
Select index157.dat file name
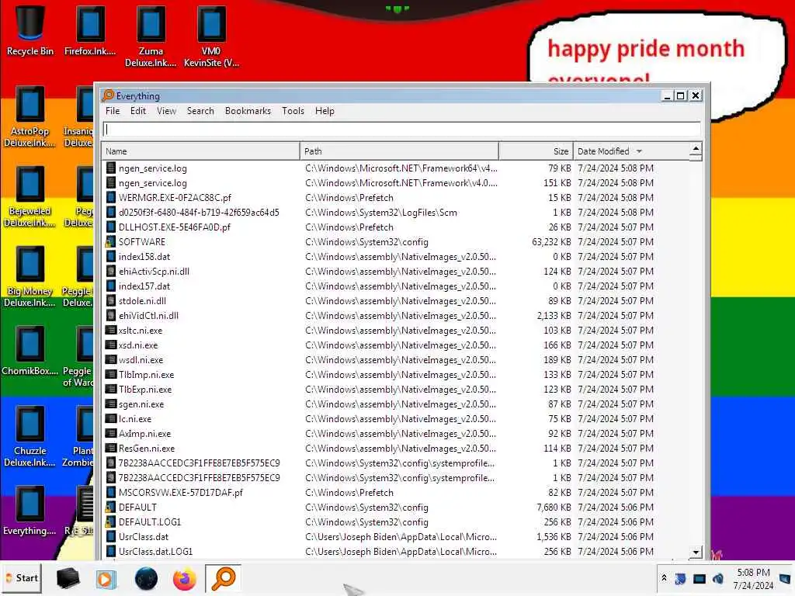click(144, 286)
